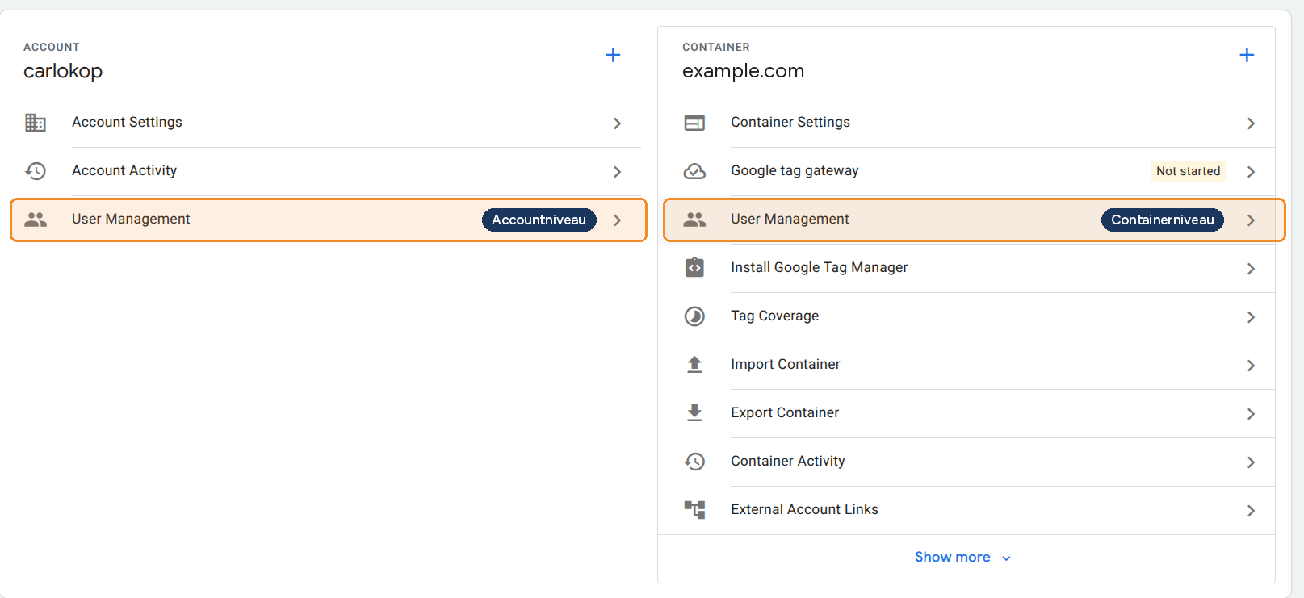
Task: Open the Install Google Tag Manager chevron
Action: pos(1251,269)
